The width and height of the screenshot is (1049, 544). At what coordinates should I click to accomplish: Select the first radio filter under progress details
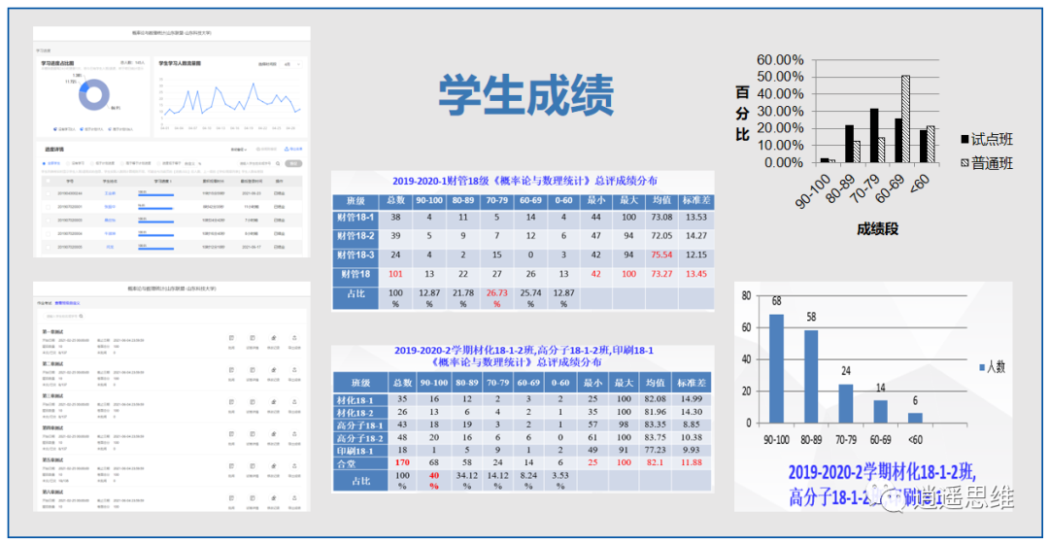43,163
